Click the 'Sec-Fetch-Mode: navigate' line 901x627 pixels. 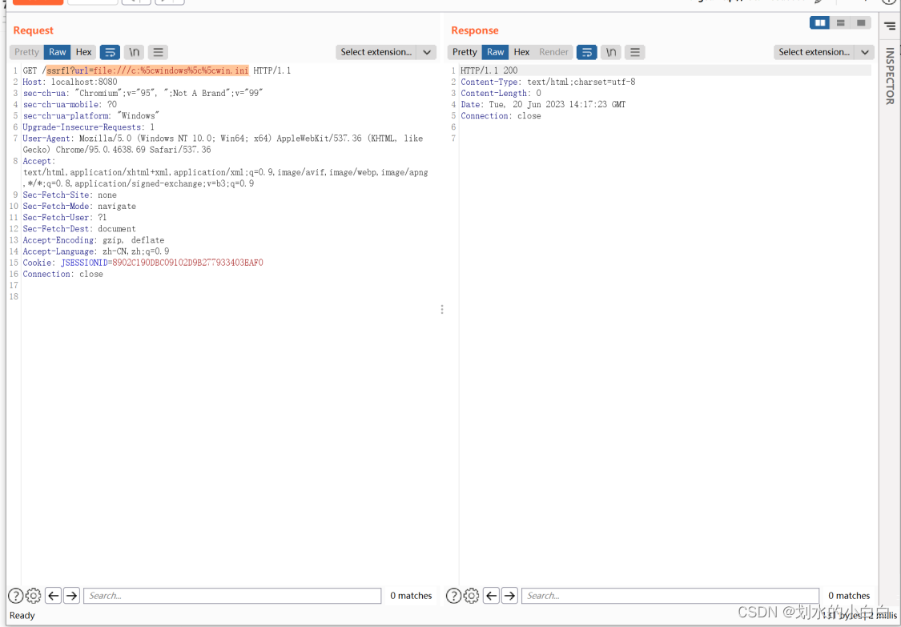click(79, 207)
